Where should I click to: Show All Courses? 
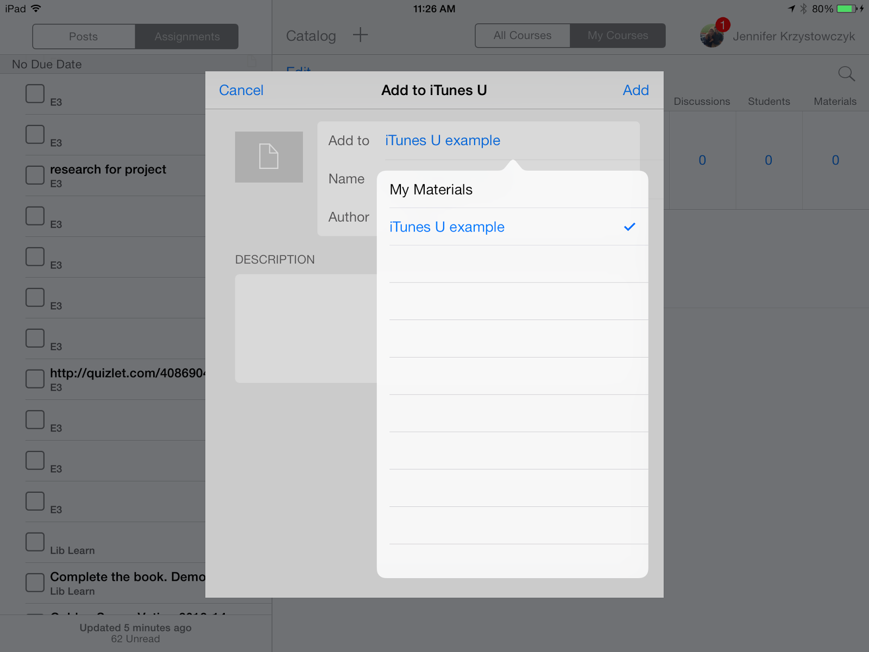[x=522, y=35]
